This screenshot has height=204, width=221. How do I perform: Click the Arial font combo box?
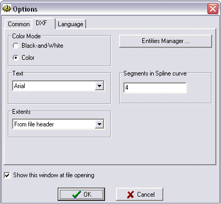pyautogui.click(x=58, y=86)
